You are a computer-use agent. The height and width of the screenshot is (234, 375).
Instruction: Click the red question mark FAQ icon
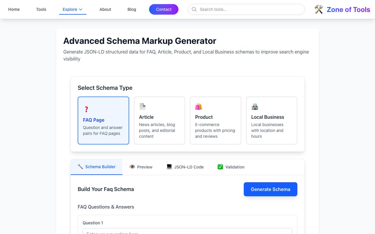pos(86,109)
